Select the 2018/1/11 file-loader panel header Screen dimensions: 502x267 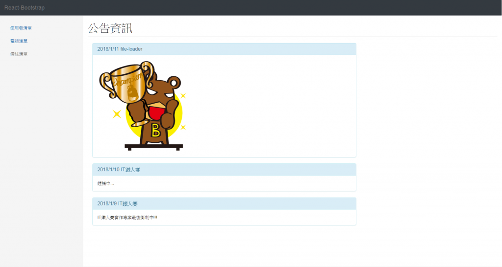pyautogui.click(x=224, y=49)
